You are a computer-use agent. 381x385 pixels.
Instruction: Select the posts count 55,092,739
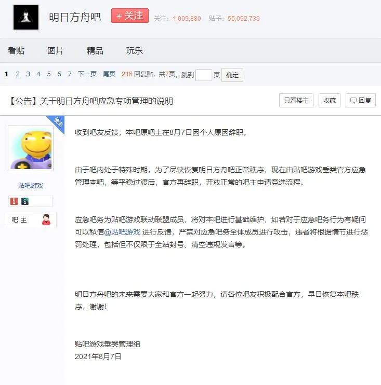243,19
